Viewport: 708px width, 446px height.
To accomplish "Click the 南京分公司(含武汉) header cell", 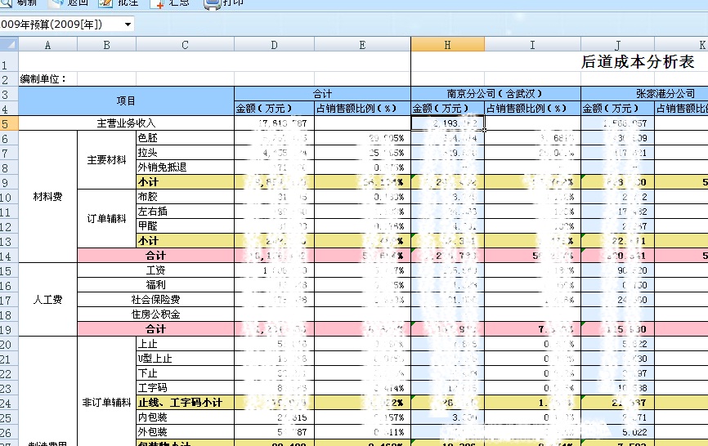I will (495, 94).
